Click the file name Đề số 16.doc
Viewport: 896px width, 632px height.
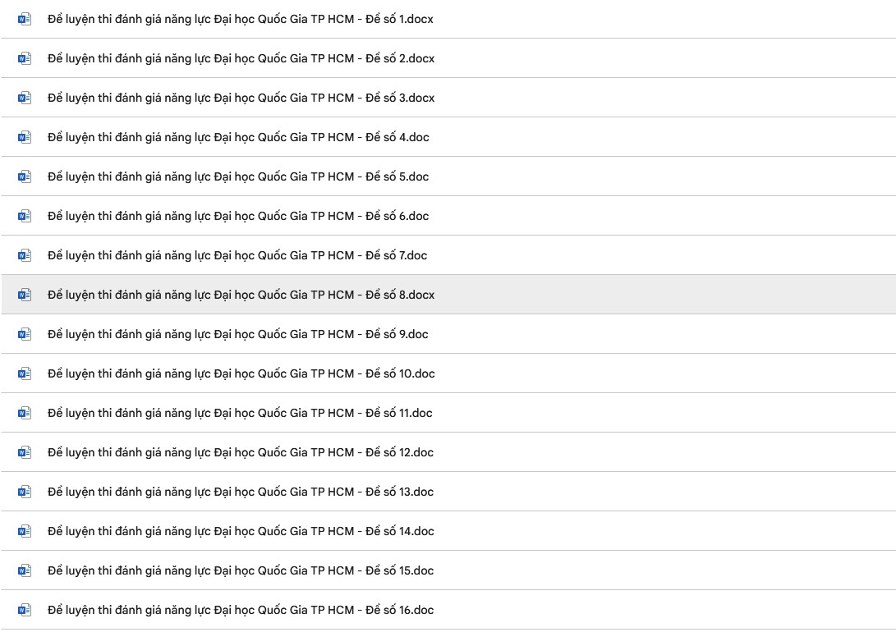pyautogui.click(x=241, y=611)
